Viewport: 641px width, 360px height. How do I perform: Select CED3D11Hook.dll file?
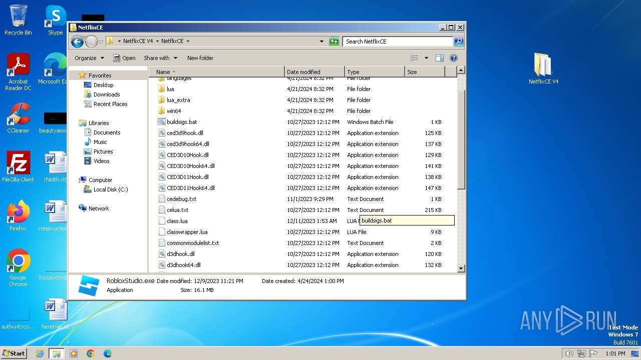[x=187, y=177]
